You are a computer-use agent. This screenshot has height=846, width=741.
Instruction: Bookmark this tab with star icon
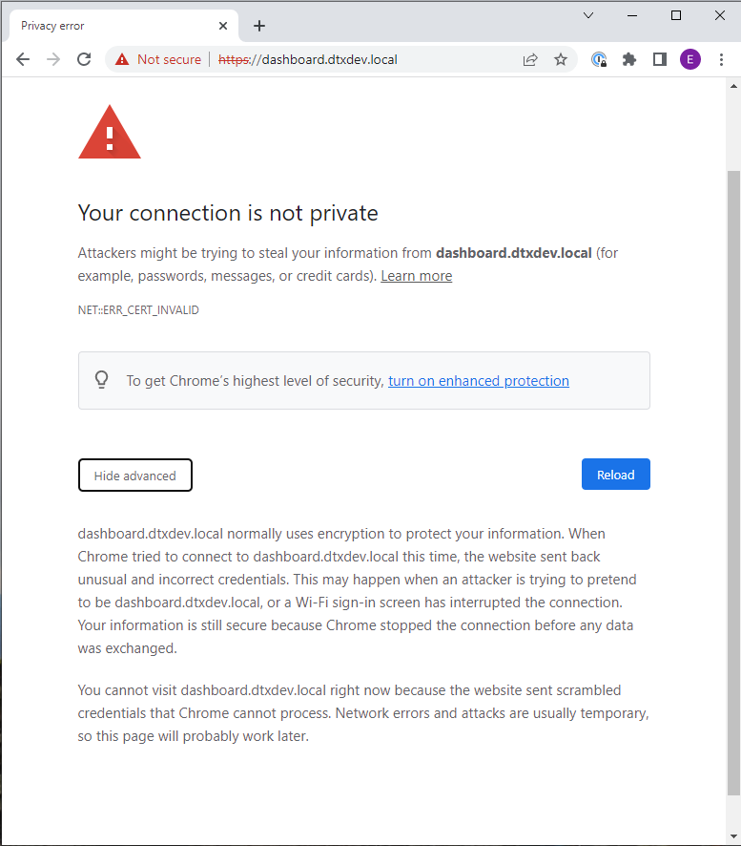561,59
